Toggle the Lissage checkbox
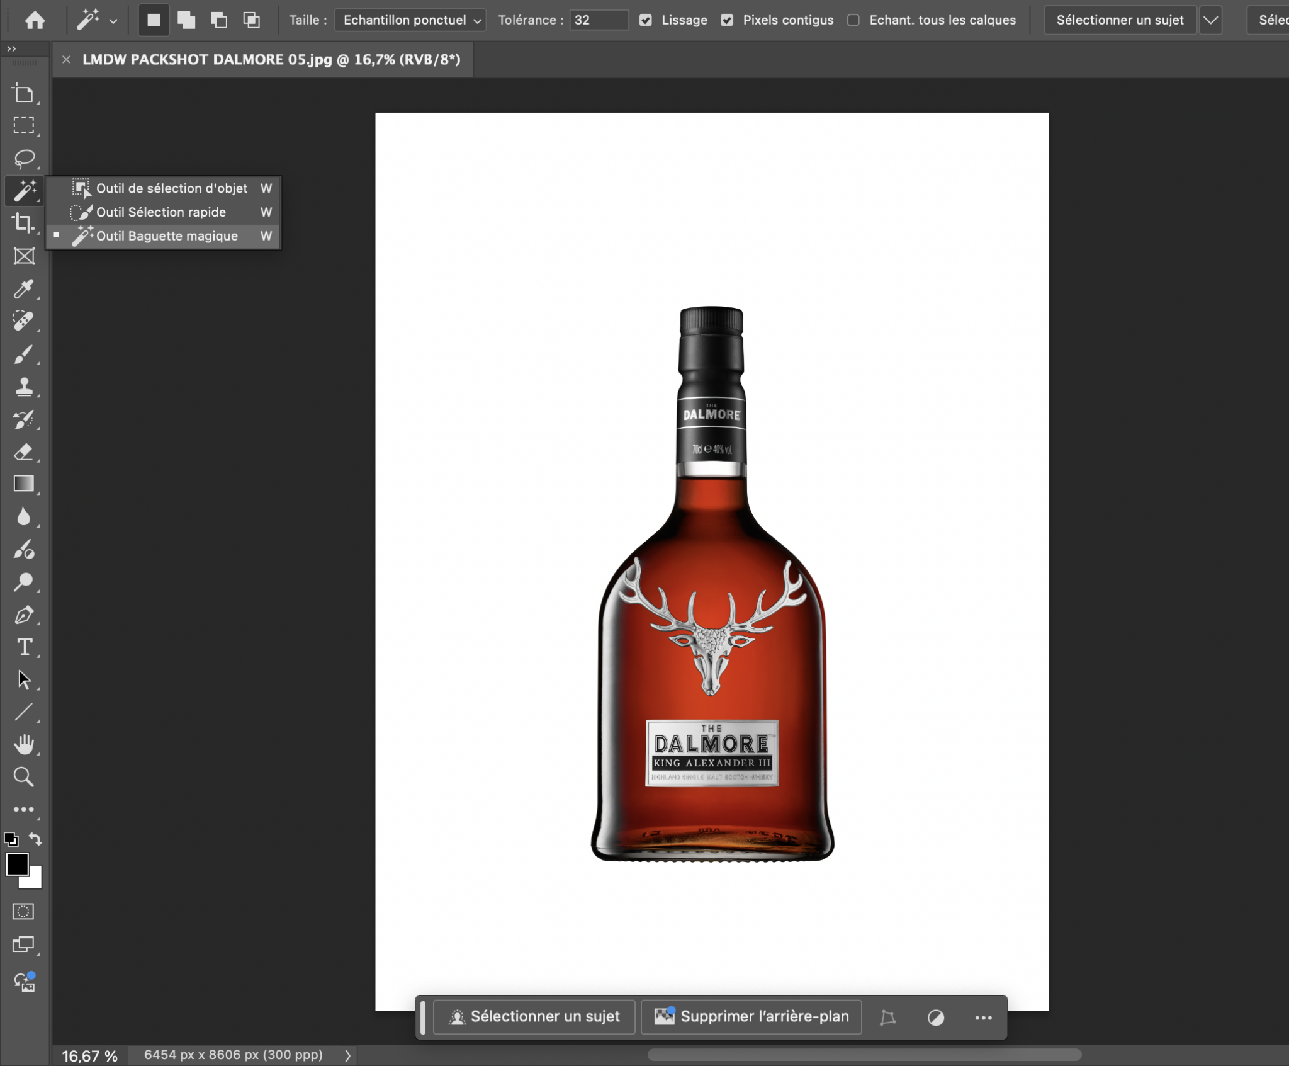This screenshot has width=1289, height=1066. 645,20
